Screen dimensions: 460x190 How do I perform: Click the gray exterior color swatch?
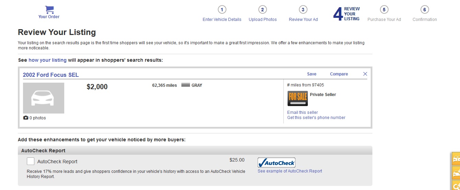186,85
